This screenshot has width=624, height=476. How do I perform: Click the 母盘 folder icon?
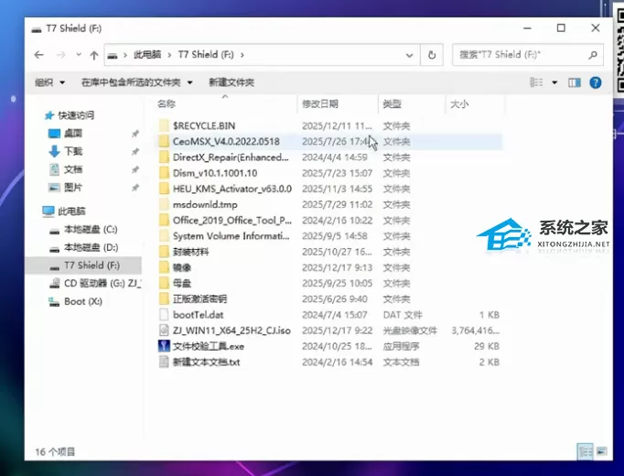click(x=164, y=283)
